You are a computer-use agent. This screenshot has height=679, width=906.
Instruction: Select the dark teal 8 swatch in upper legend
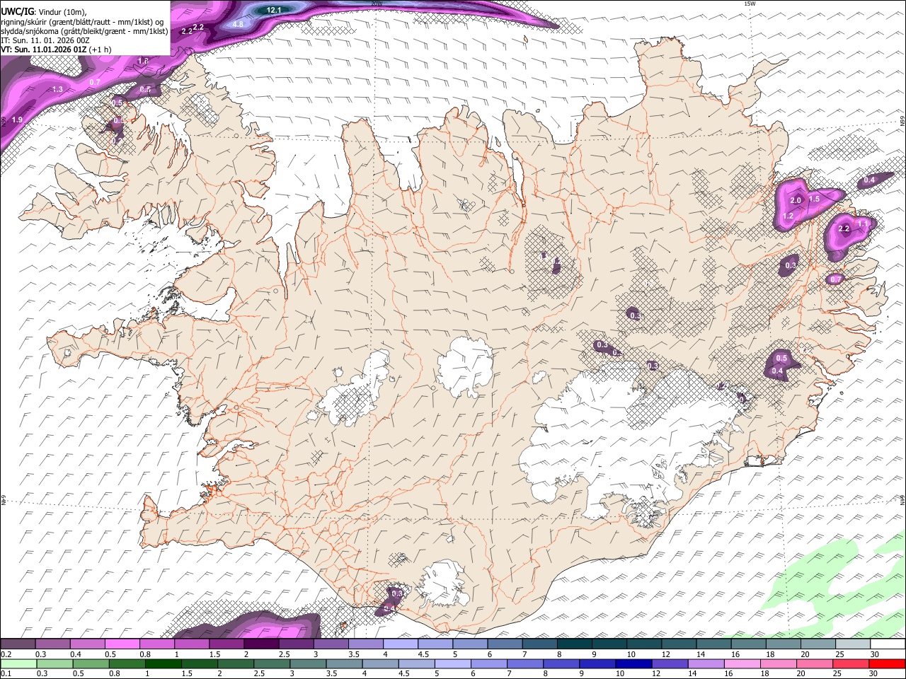(x=575, y=644)
